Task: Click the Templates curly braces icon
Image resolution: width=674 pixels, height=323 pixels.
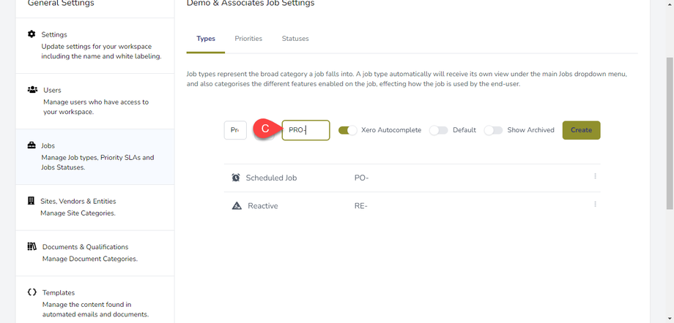Action: 32,292
